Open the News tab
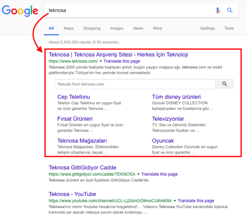The height and width of the screenshot is (217, 247). (138, 28)
